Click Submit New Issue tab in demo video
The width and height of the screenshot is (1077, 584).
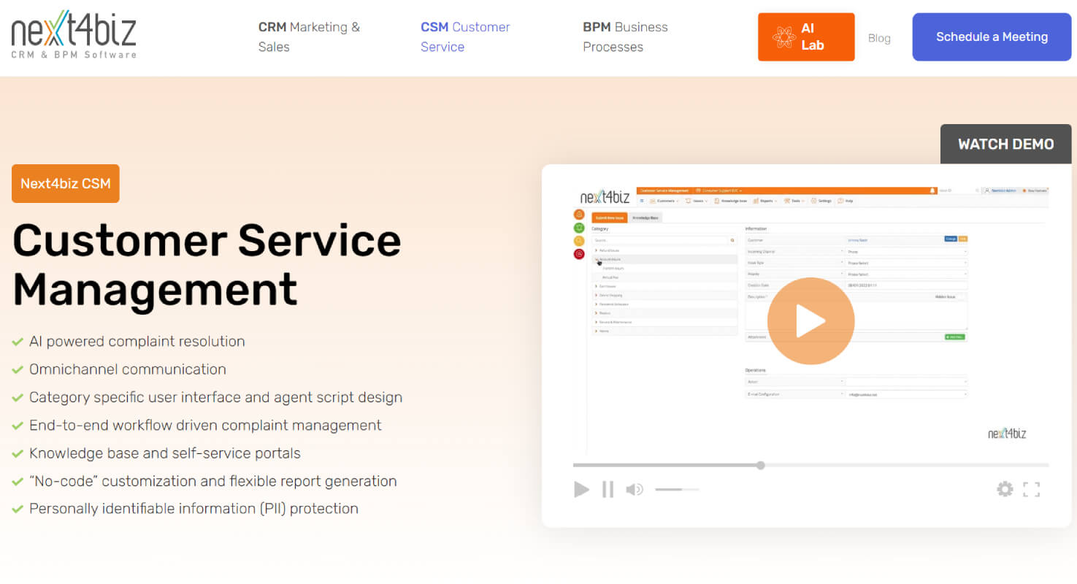click(x=610, y=218)
